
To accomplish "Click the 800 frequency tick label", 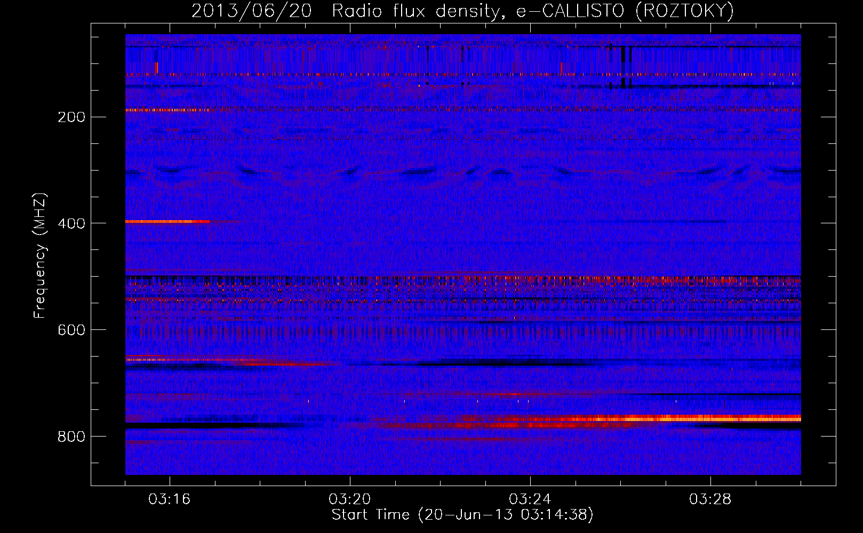I will click(x=71, y=437).
